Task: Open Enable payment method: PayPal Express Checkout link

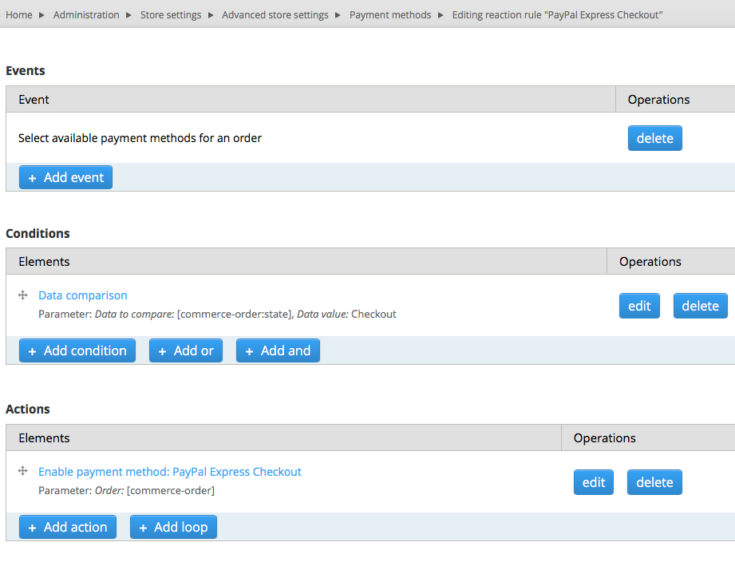Action: click(x=170, y=472)
